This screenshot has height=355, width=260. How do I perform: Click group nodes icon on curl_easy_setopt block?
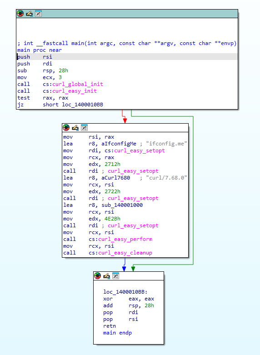click(x=84, y=128)
